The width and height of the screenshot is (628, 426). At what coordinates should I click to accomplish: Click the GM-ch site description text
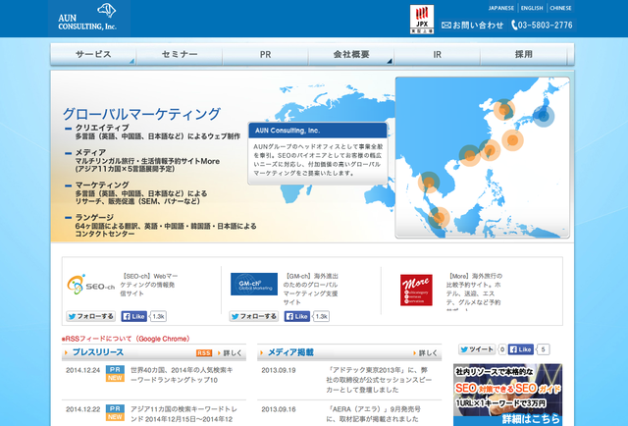310,289
